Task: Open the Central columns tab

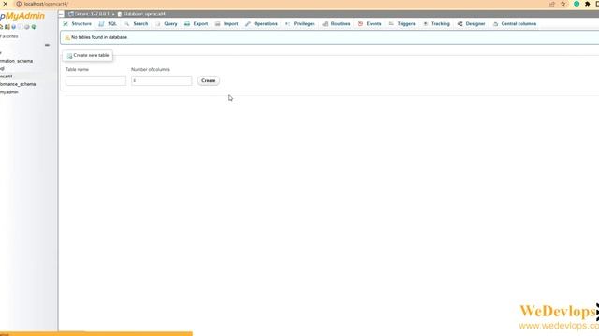Action: [515, 23]
